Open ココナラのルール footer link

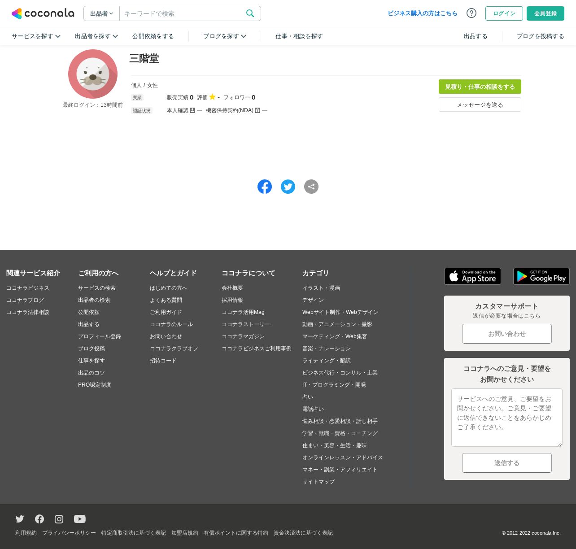point(171,324)
